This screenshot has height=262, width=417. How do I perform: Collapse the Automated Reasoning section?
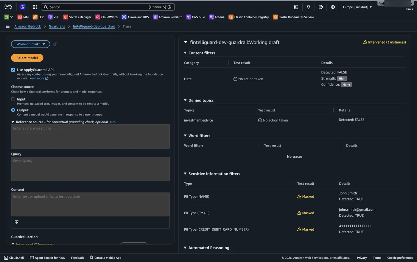coord(185,248)
